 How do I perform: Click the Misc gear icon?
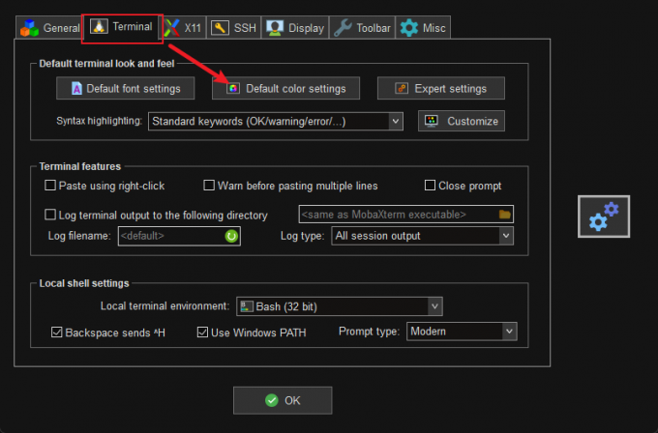click(408, 28)
